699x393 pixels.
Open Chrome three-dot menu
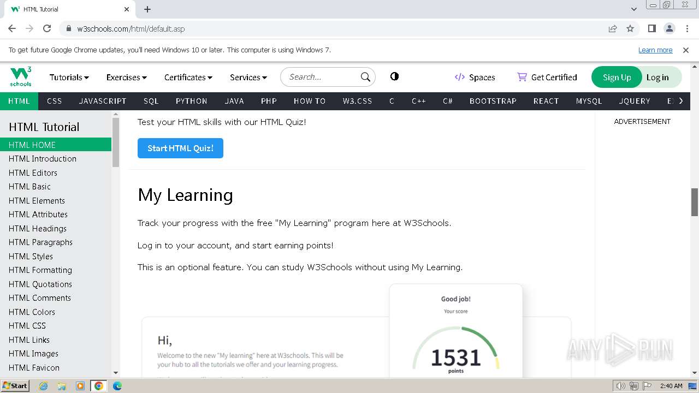coord(686,28)
